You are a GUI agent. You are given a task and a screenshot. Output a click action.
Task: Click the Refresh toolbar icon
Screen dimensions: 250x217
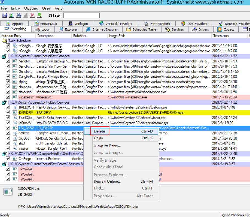pyautogui.click(x=12, y=15)
